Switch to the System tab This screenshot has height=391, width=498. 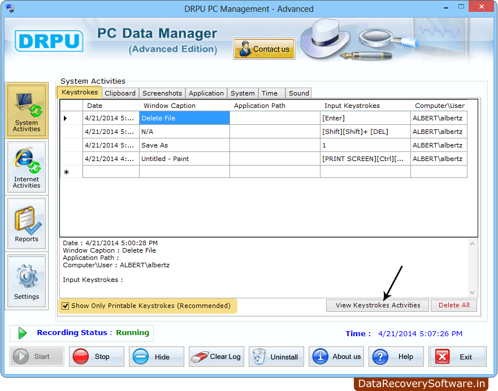point(242,93)
